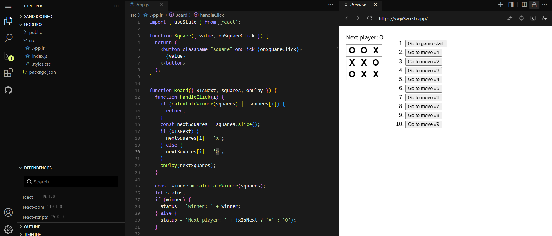This screenshot has height=236, width=552.
Task: Click Go to move #3 button
Action: pos(424,70)
